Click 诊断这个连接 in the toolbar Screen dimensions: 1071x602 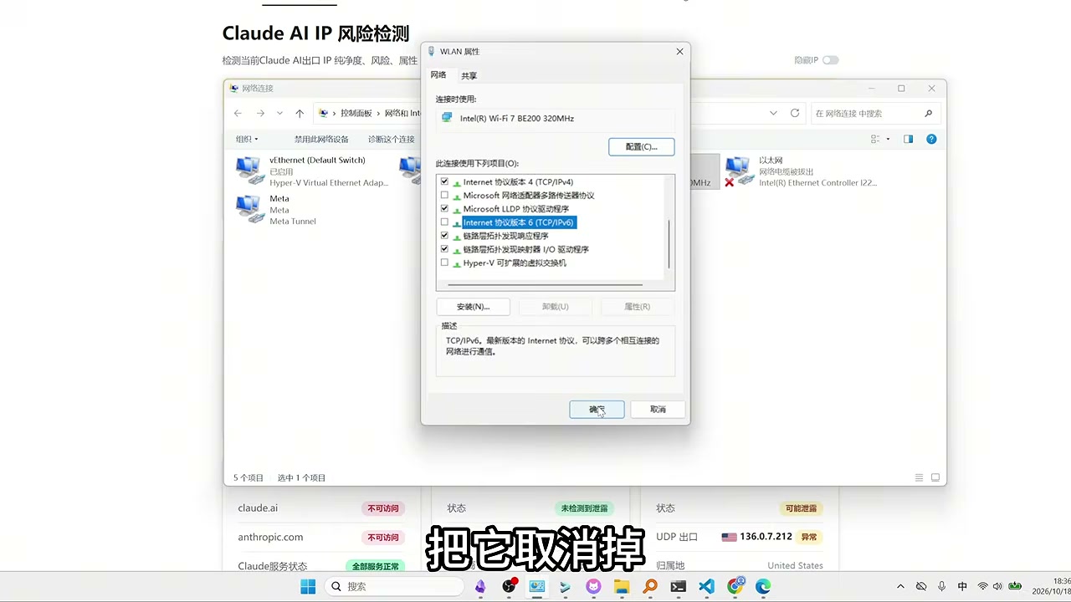(x=391, y=140)
